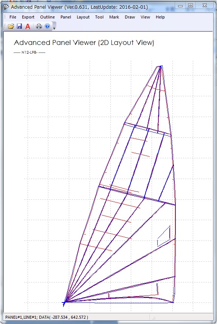Click the printer icon in toolbar
The width and height of the screenshot is (217, 324).
coord(39,26)
